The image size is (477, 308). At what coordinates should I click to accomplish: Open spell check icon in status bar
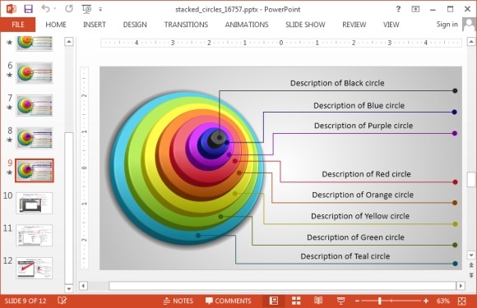tap(62, 301)
